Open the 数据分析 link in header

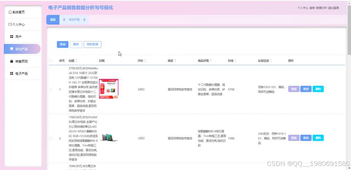pos(321,8)
